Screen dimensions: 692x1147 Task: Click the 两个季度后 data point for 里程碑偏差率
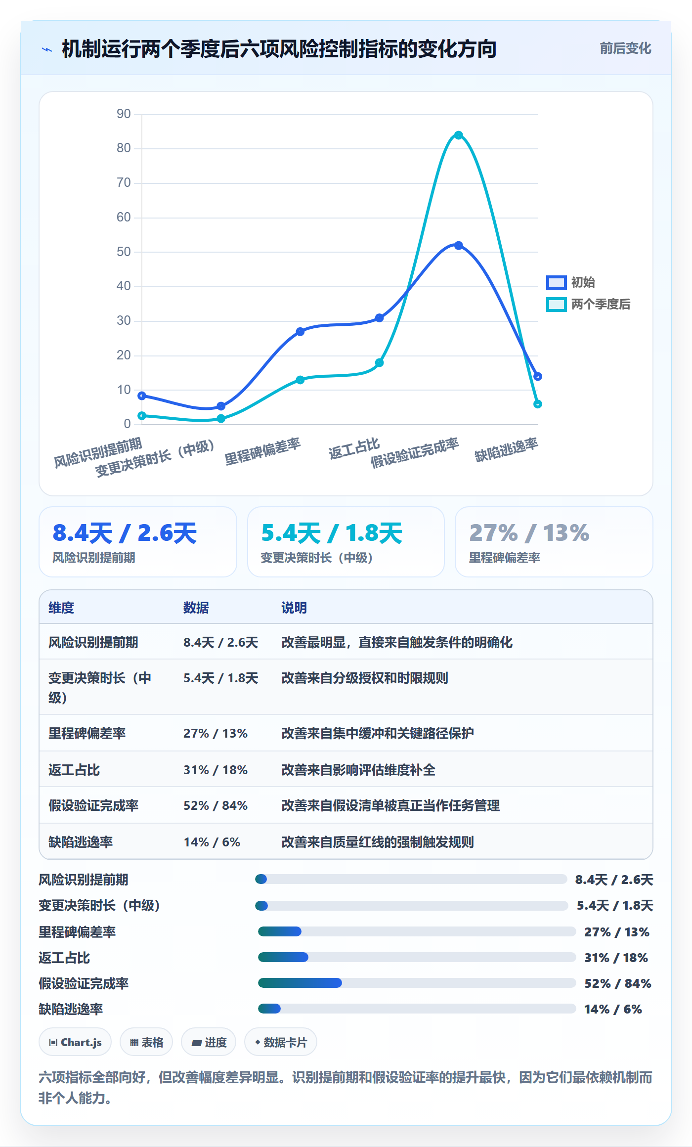300,380
